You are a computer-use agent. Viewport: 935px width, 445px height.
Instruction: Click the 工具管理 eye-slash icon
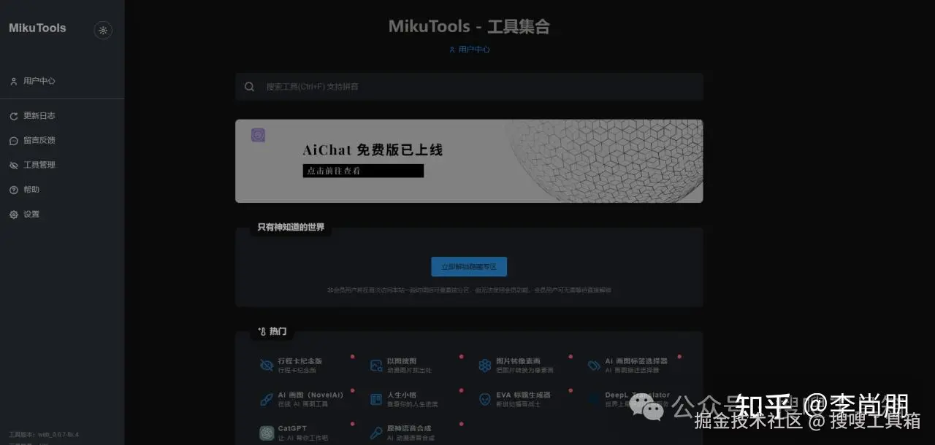[x=13, y=166]
